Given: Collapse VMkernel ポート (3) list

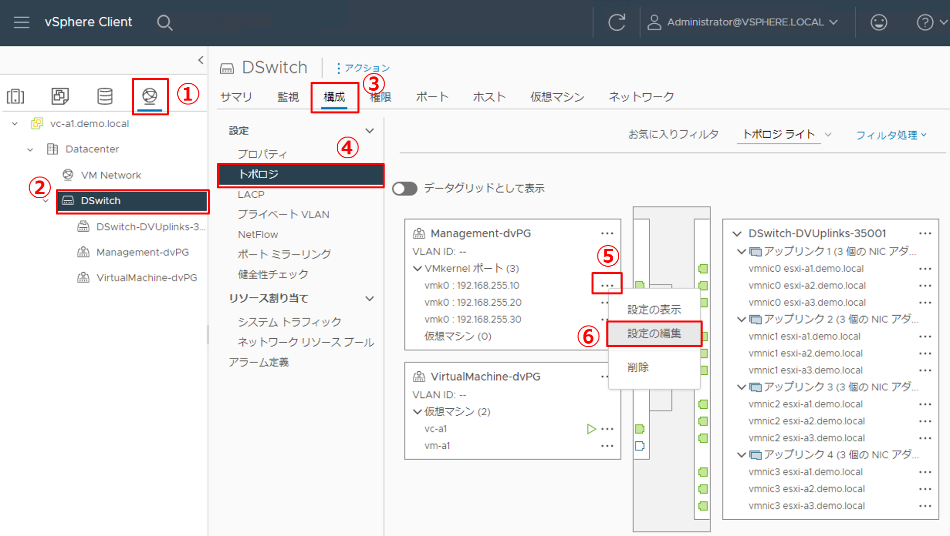Looking at the screenshot, I should 417,269.
